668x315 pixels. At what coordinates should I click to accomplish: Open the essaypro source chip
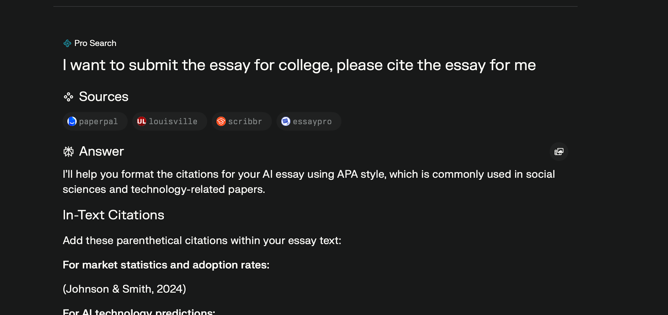pos(309,121)
